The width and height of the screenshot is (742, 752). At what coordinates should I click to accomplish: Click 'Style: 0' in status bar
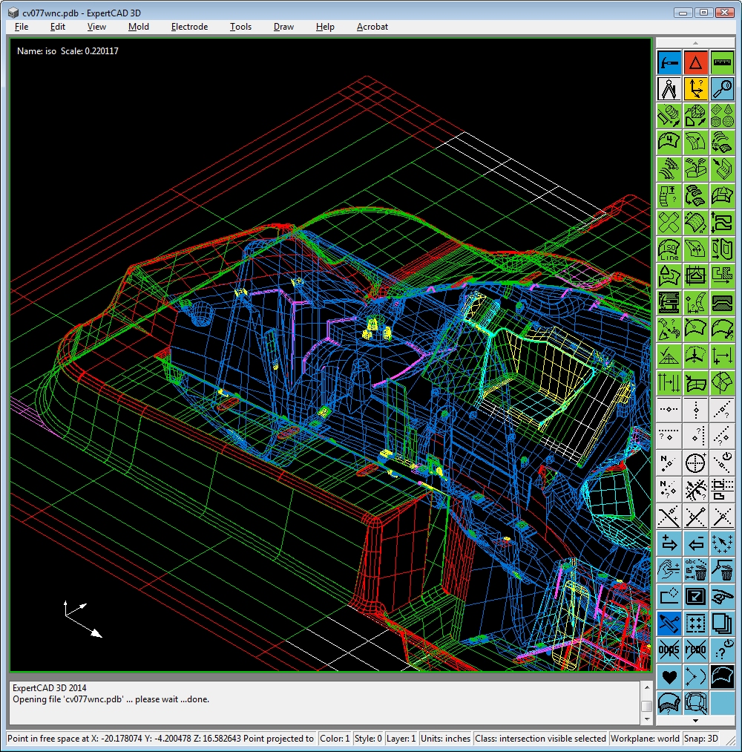(x=368, y=739)
